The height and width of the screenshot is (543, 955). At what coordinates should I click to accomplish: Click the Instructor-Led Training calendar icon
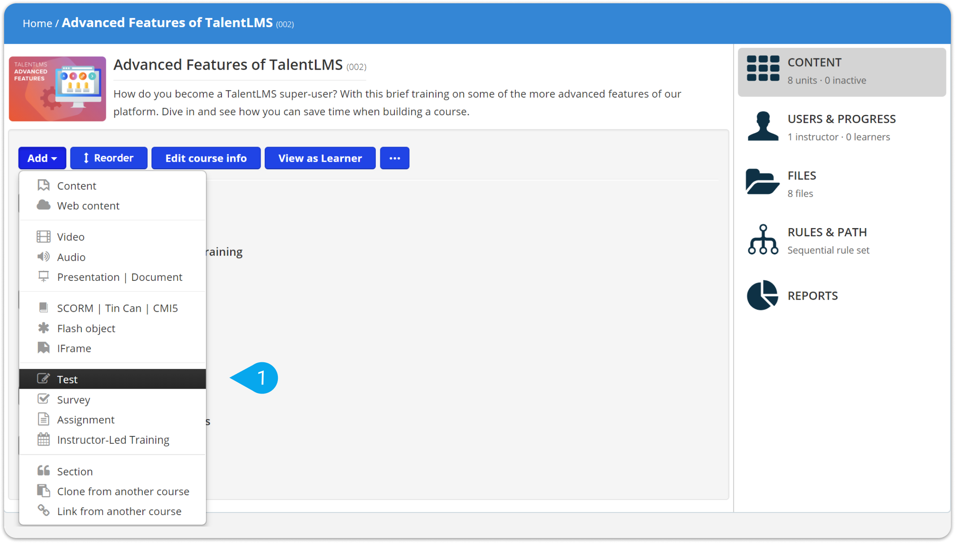(43, 439)
